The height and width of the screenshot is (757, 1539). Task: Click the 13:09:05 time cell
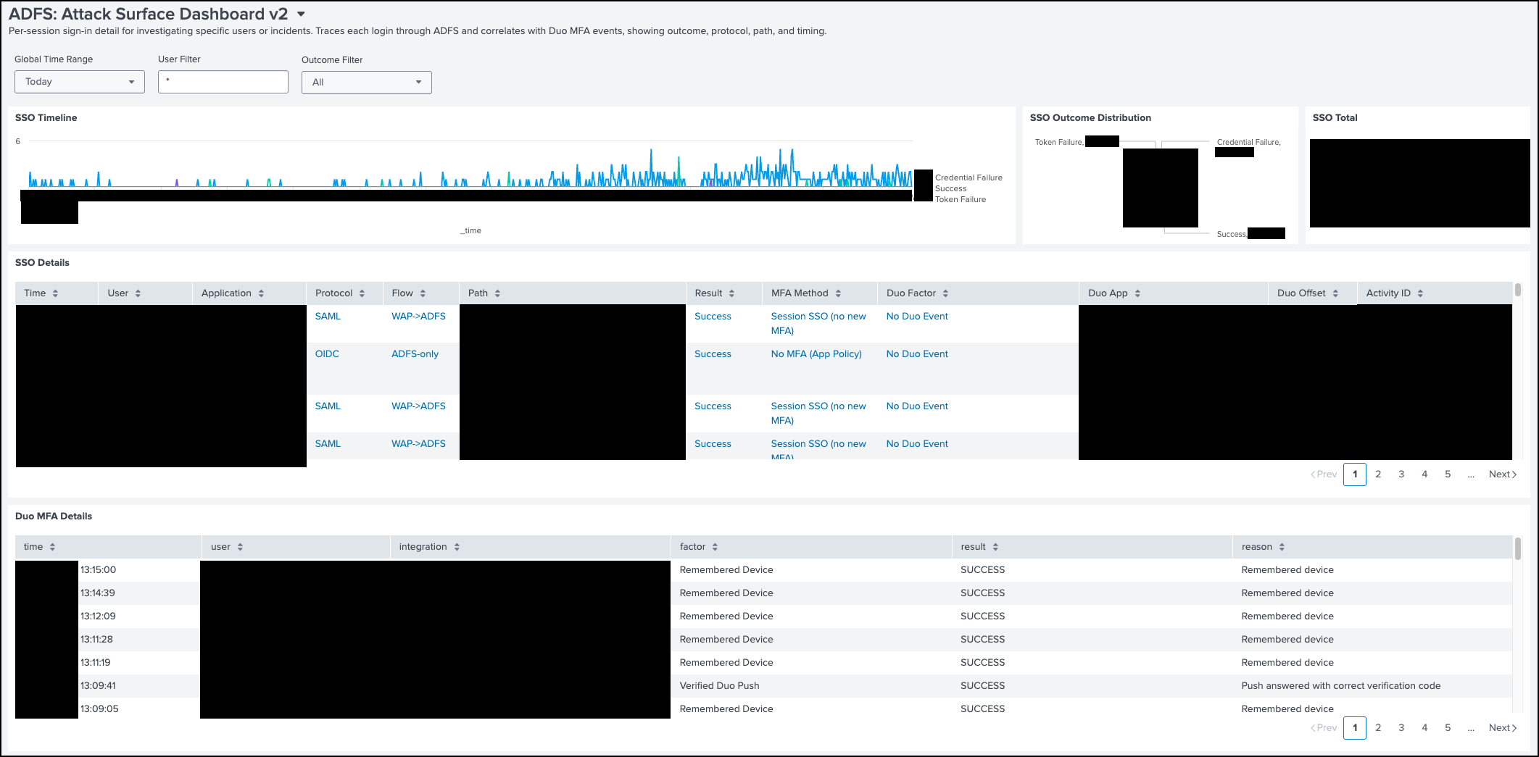[x=99, y=709]
